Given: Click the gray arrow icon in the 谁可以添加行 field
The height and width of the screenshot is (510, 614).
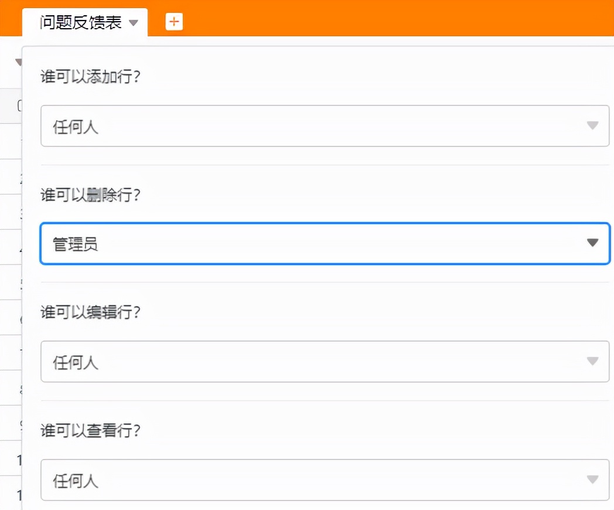Looking at the screenshot, I should (593, 125).
